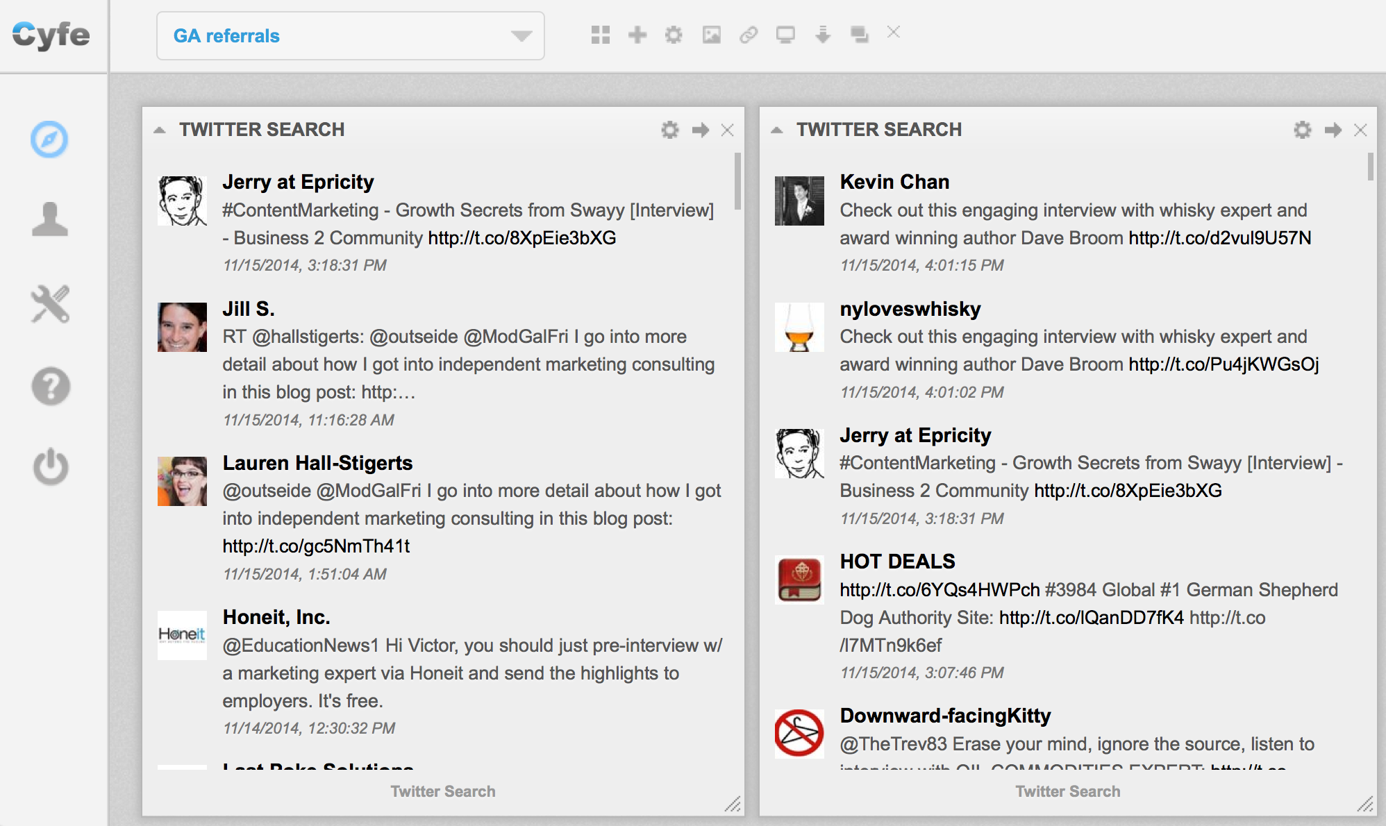This screenshot has width=1386, height=826.
Task: Click the download export arrow icon
Action: pyautogui.click(x=823, y=35)
